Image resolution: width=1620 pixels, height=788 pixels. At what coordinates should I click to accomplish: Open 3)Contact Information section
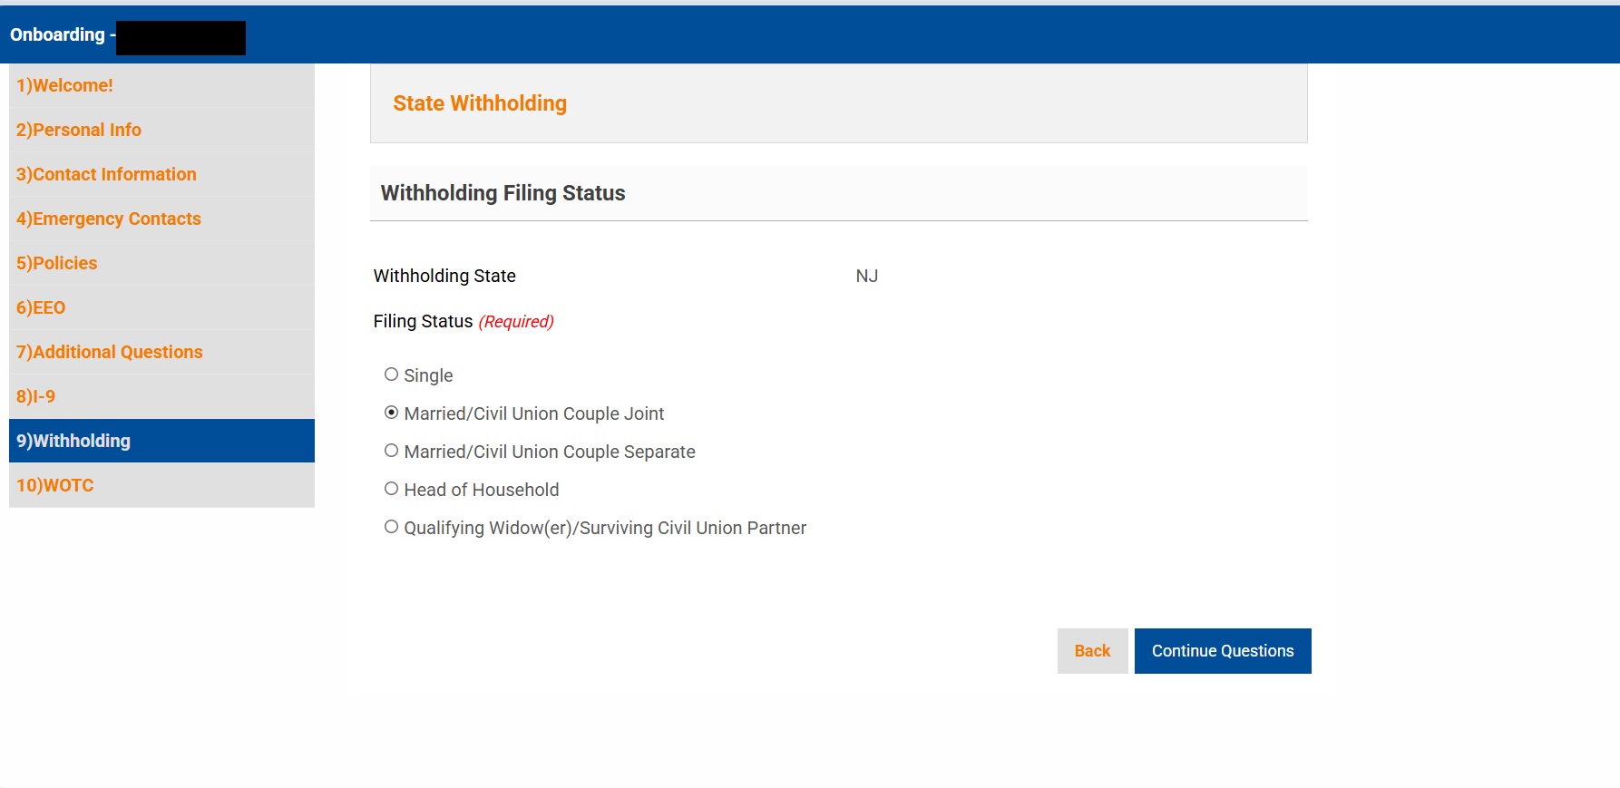[x=161, y=174]
